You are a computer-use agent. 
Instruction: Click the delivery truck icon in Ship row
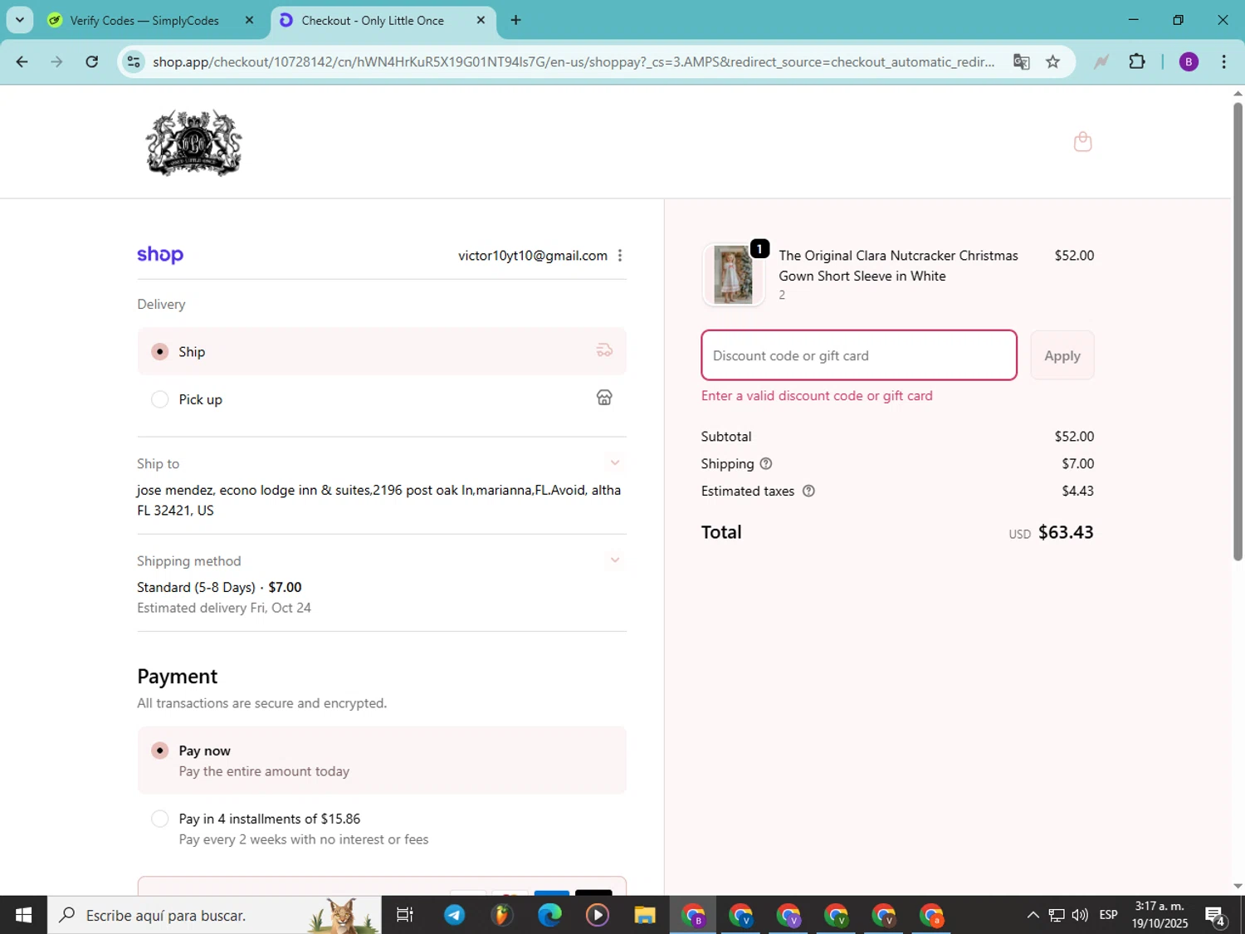pyautogui.click(x=604, y=351)
